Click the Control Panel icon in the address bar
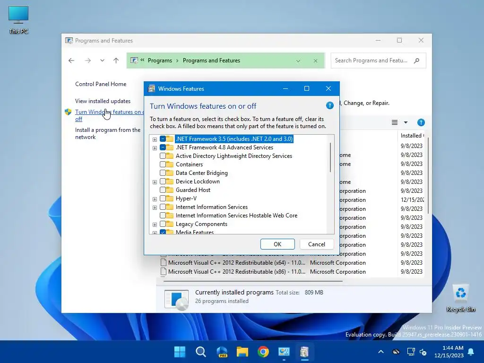This screenshot has width=484, height=363. tap(134, 60)
